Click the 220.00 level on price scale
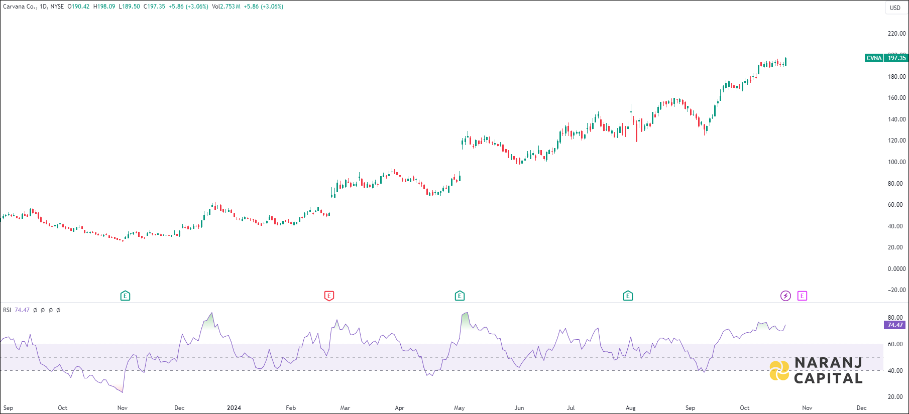Screen dimensions: 909x414 (x=896, y=34)
